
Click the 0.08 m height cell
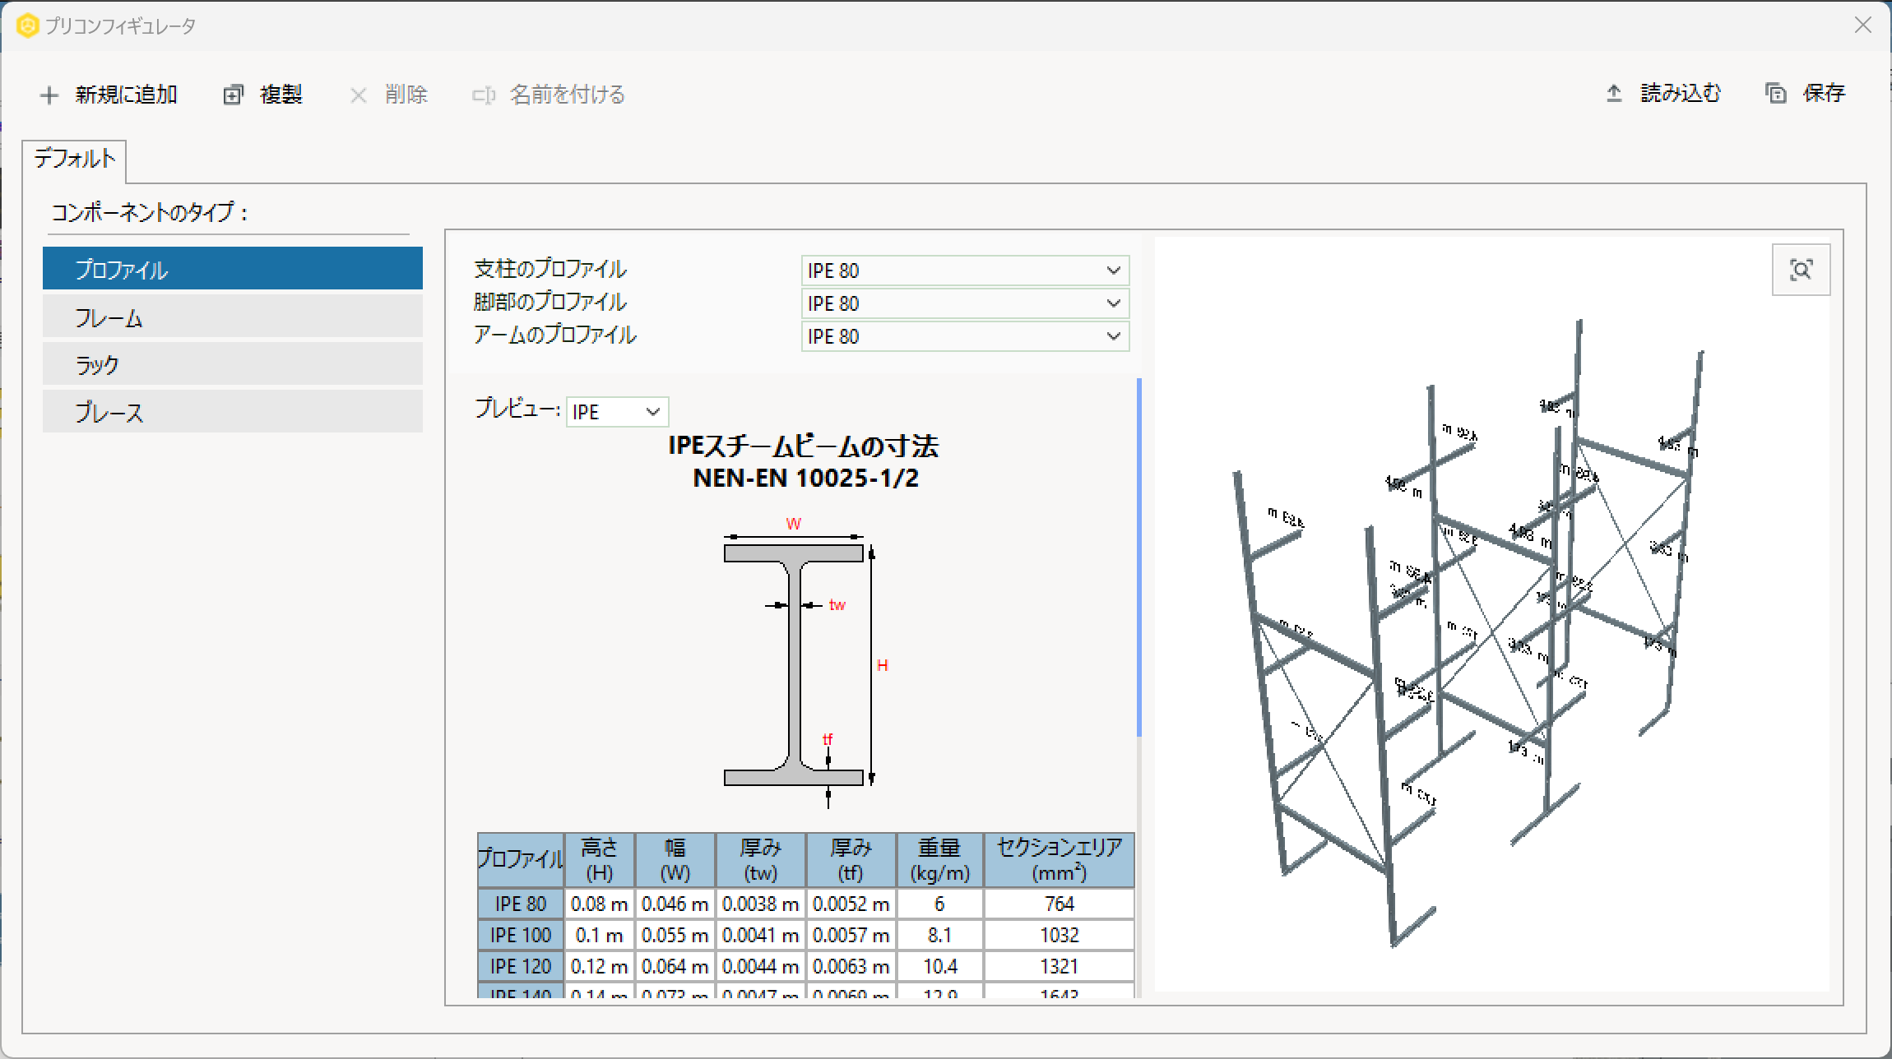pos(600,904)
